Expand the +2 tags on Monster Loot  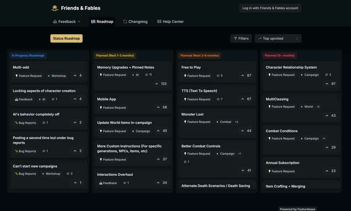(x=236, y=122)
